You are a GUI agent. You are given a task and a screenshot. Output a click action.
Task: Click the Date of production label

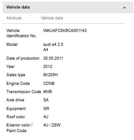pyautogui.click(x=23, y=58)
